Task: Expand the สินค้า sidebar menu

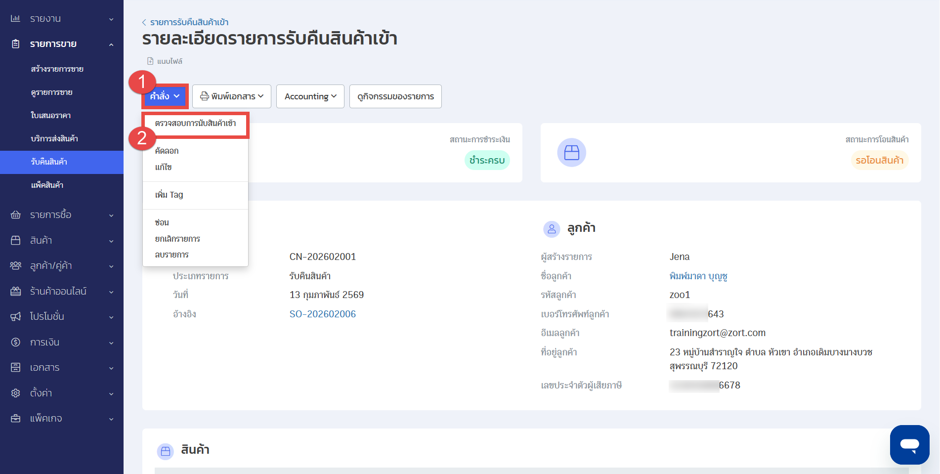Action: tap(111, 241)
